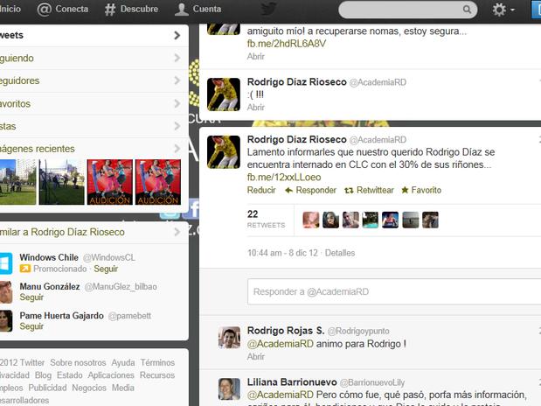Open the 22 Retweets count
The image size is (541, 406).
point(266,219)
